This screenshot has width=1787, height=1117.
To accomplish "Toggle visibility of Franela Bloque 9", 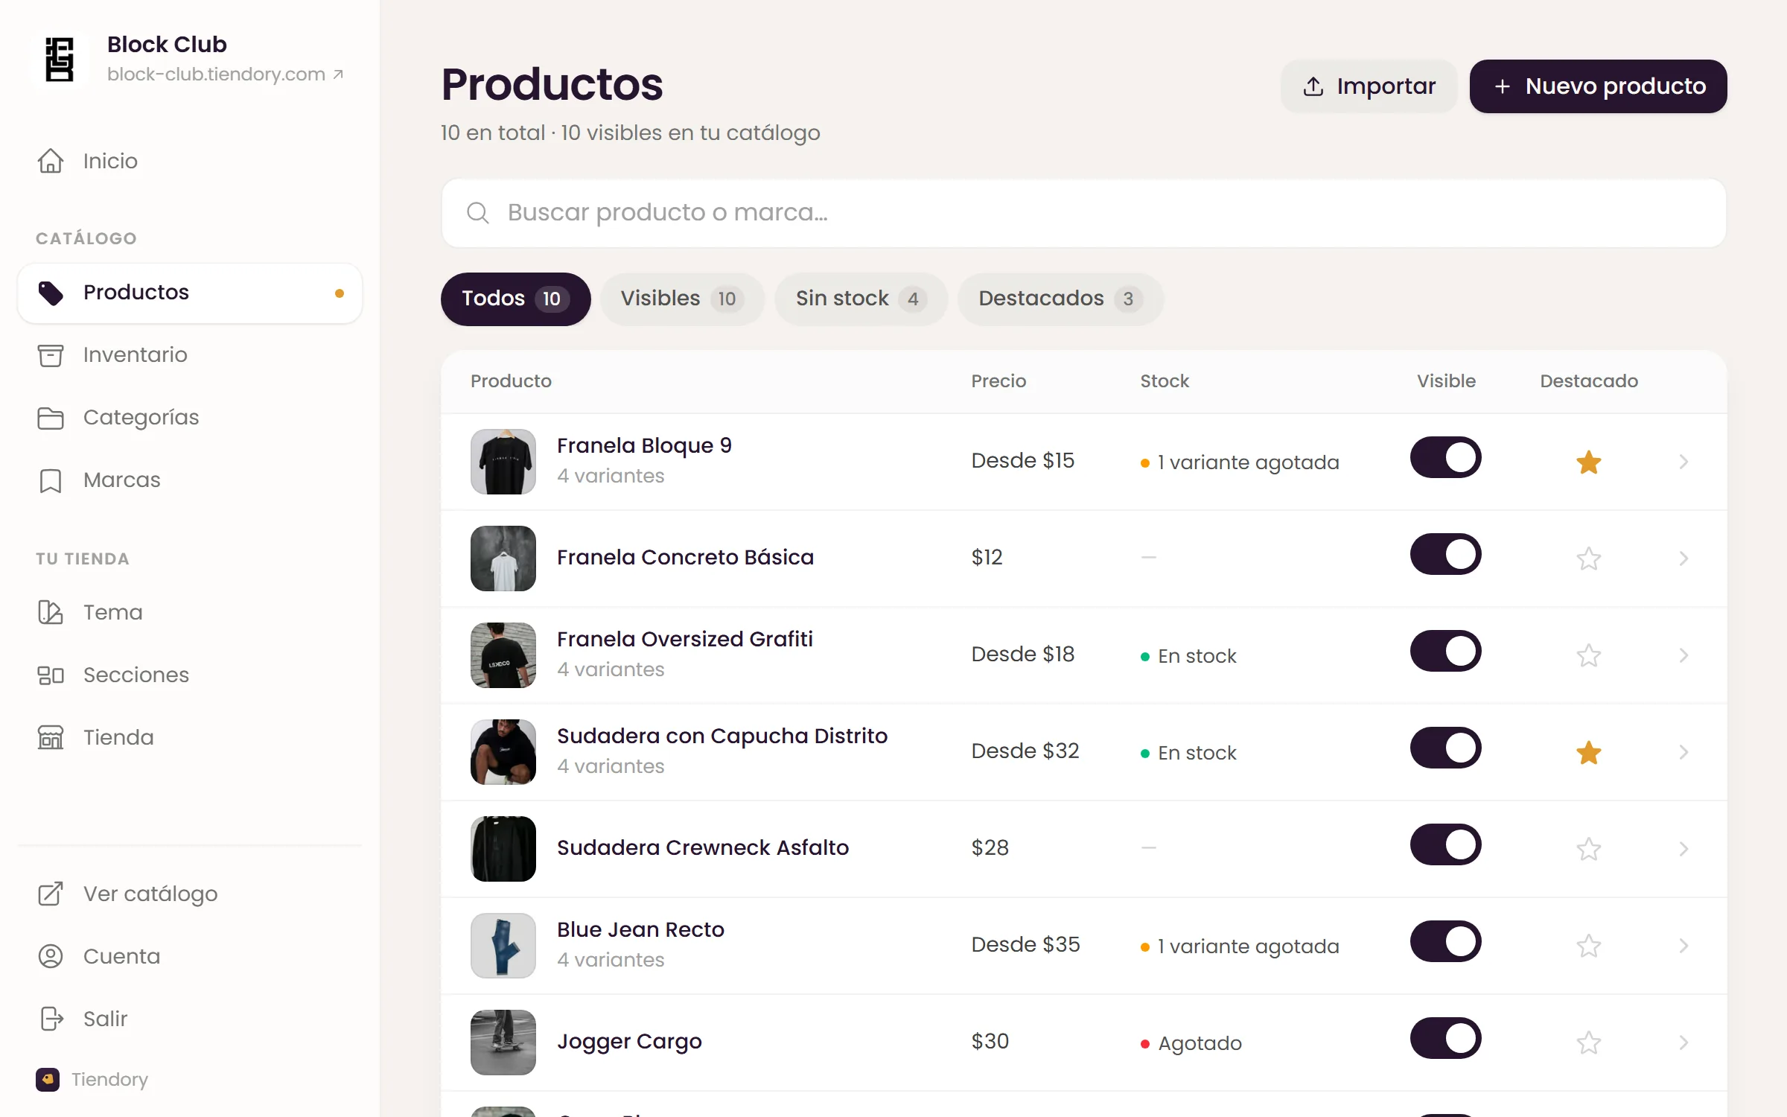I will (1446, 457).
